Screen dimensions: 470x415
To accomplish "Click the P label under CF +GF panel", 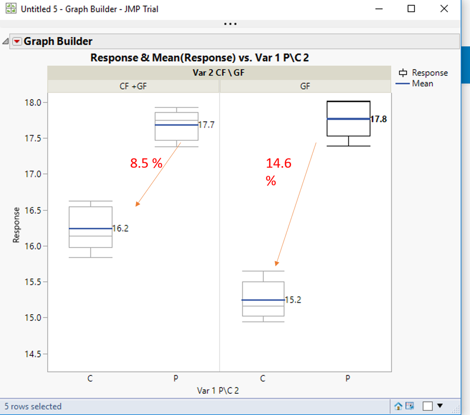I will tap(176, 378).
